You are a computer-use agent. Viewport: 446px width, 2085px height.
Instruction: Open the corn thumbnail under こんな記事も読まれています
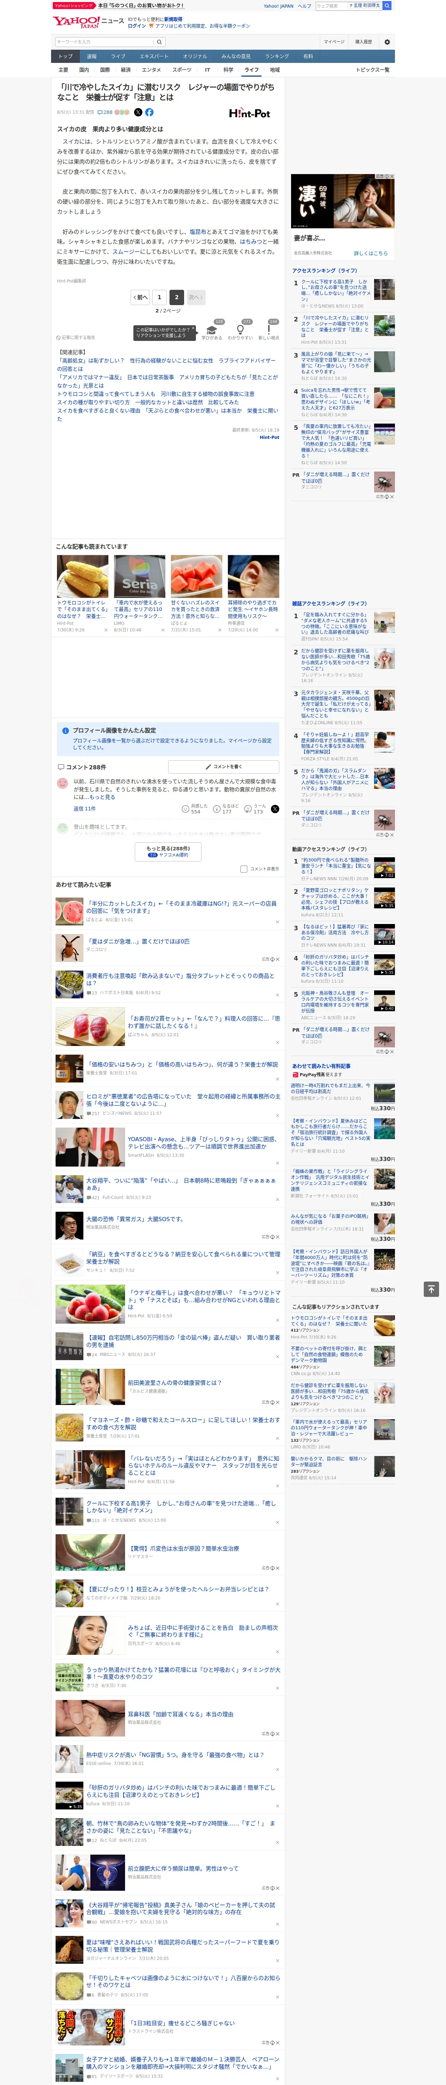click(83, 576)
